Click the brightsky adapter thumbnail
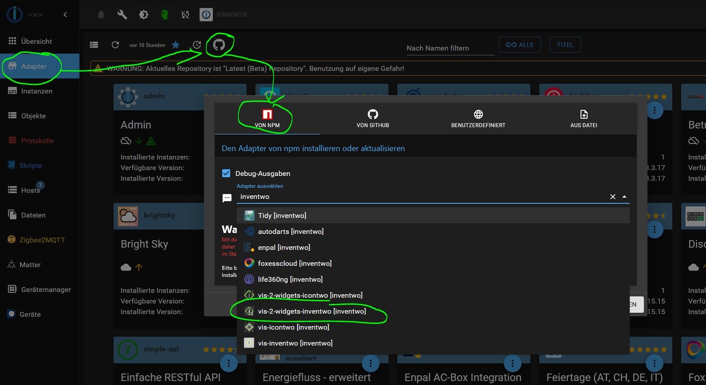Viewport: 706px width, 385px height. [x=128, y=216]
